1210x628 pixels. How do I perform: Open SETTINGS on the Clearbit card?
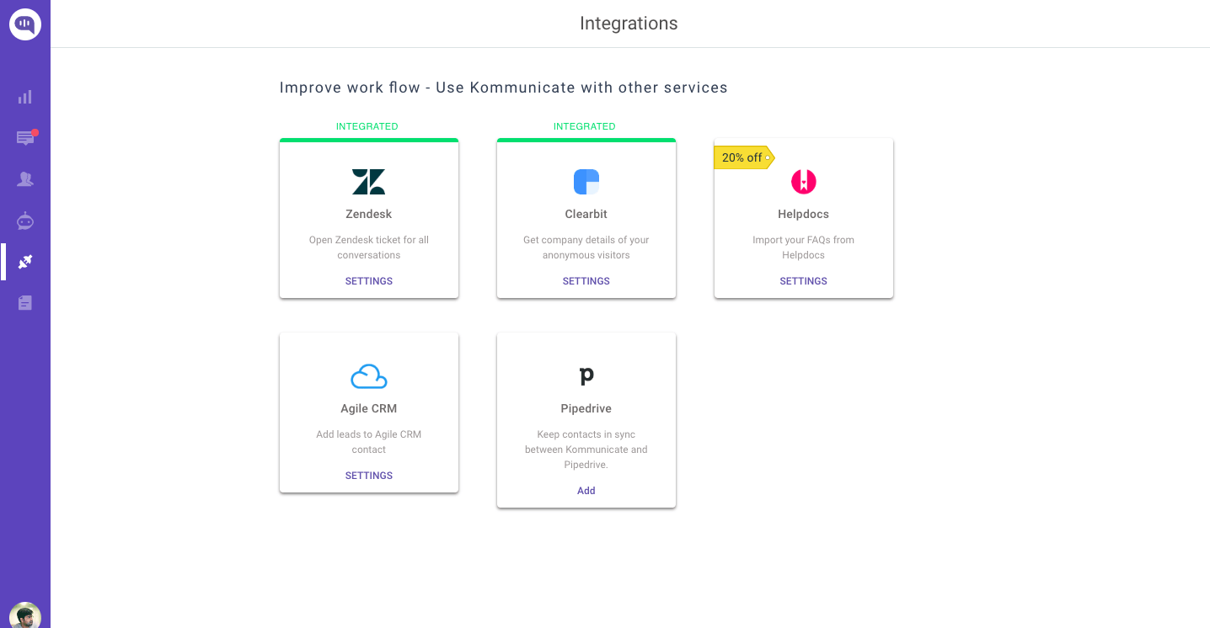[586, 280]
